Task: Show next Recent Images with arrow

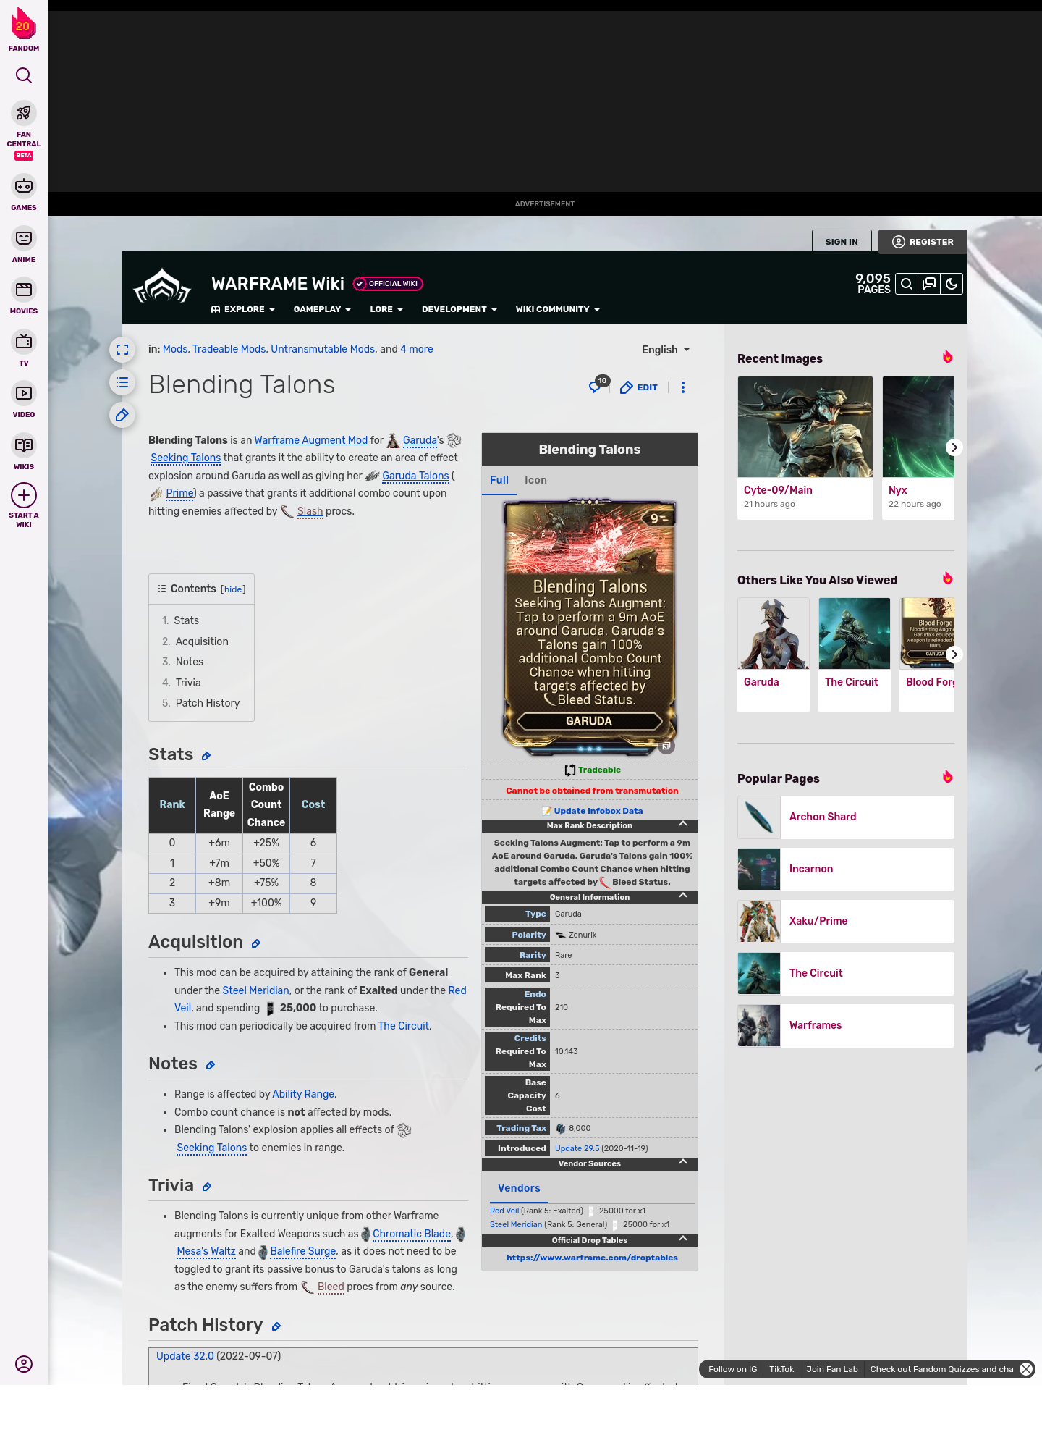Action: point(954,447)
